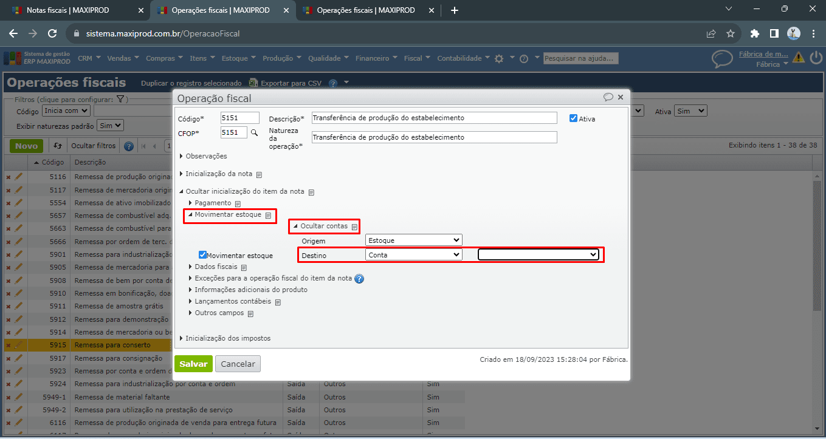The height and width of the screenshot is (439, 826).
Task: Open the Financeiro menu
Action: [376, 58]
